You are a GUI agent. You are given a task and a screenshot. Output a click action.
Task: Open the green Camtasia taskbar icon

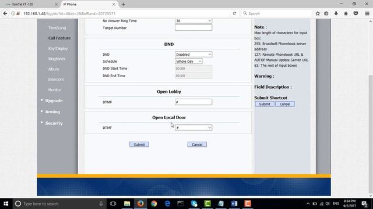(207, 204)
